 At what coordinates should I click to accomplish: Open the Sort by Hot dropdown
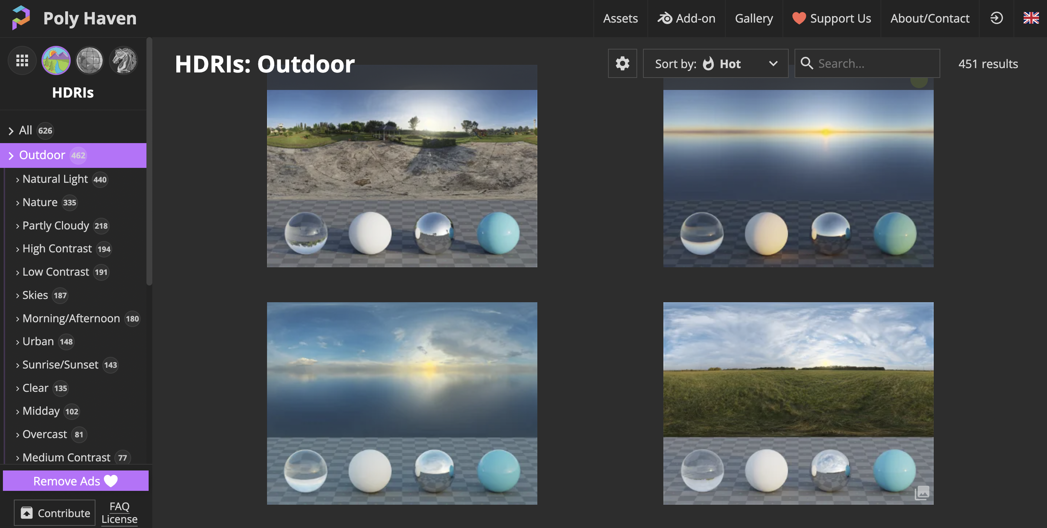pyautogui.click(x=715, y=63)
